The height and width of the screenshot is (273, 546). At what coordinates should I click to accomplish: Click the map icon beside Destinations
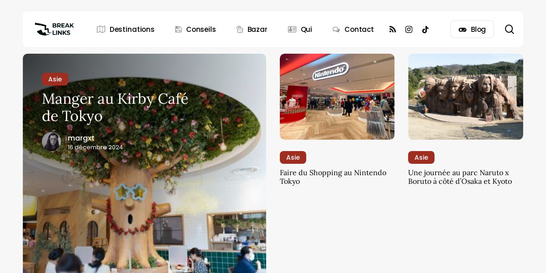[x=101, y=29]
